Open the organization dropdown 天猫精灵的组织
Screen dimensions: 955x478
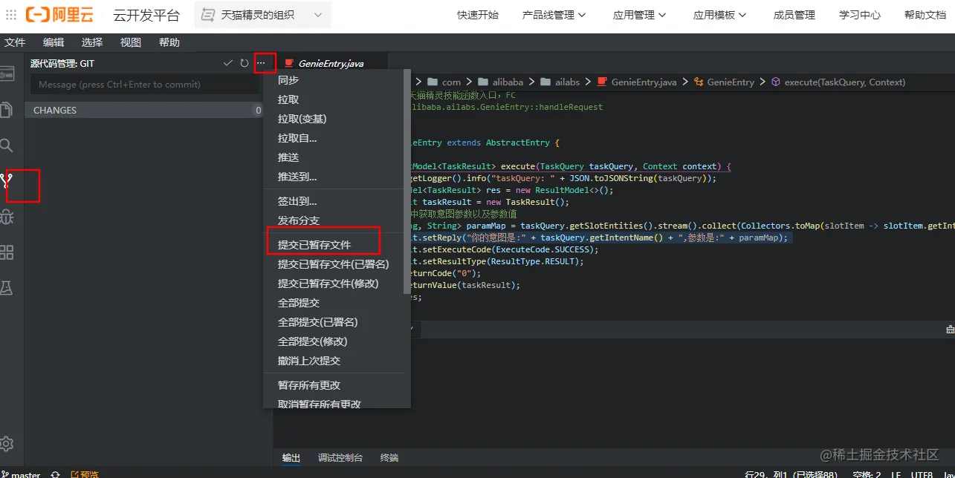point(263,15)
